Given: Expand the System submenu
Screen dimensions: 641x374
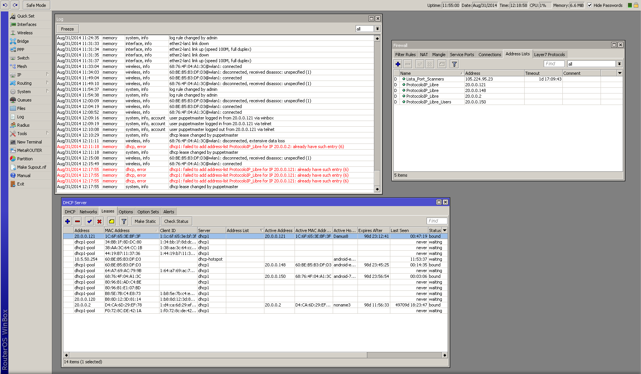Looking at the screenshot, I should click(48, 92).
